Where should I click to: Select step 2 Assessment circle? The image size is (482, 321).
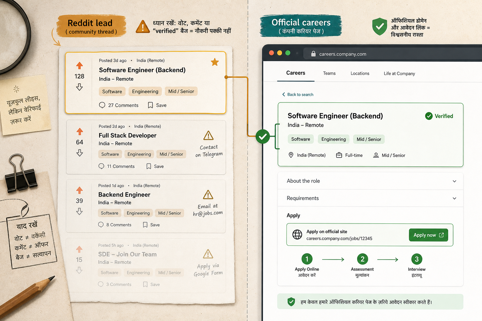pos(362,259)
